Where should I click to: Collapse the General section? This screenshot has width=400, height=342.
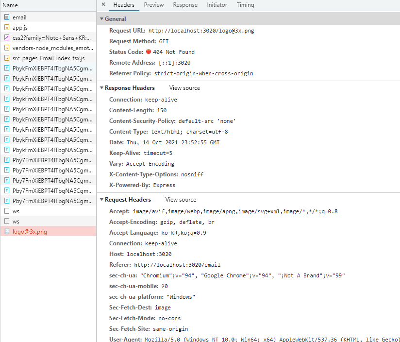click(x=101, y=19)
